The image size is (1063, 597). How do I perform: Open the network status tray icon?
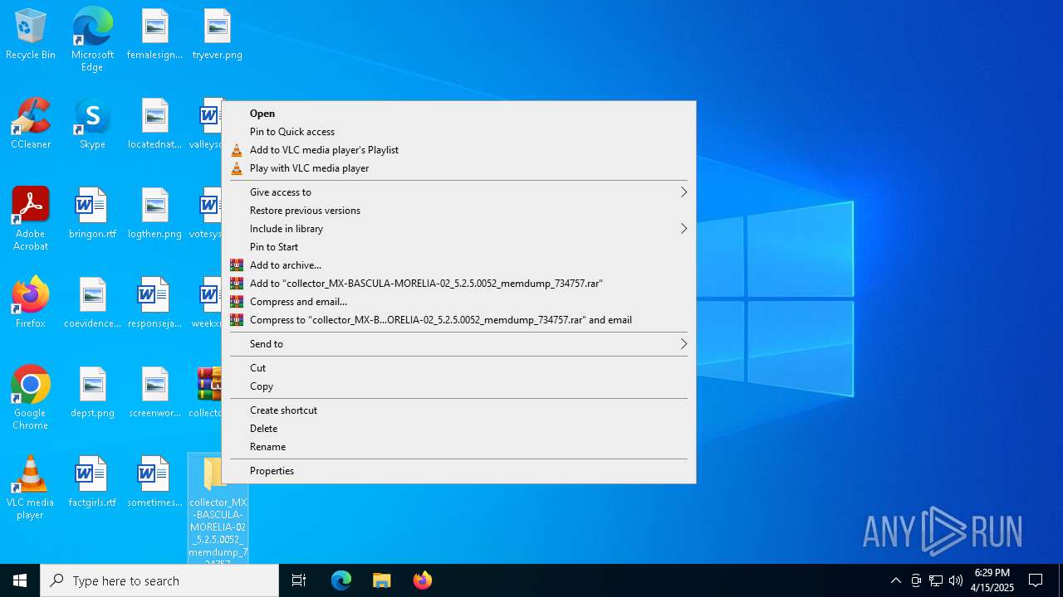(936, 580)
